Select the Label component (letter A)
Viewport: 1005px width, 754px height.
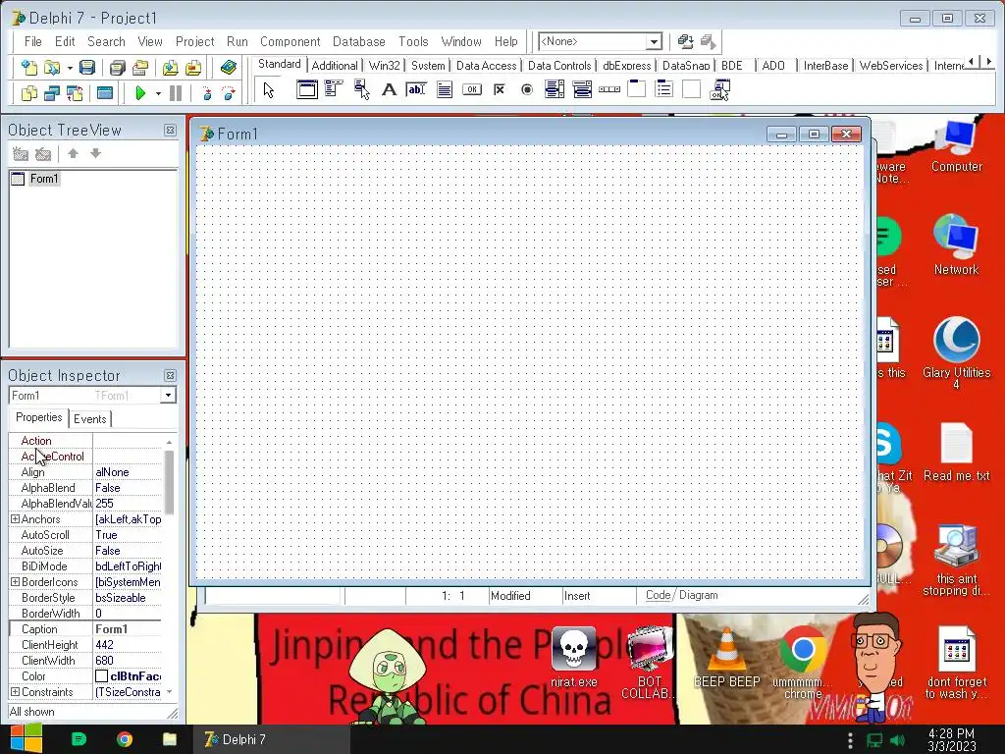tap(389, 89)
